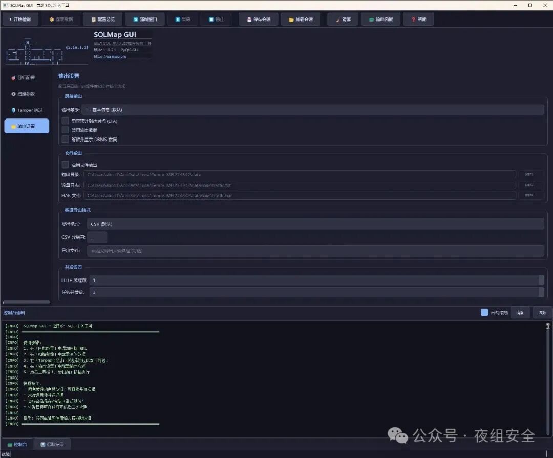Toggle the checkbox below the ETA option

point(65,130)
